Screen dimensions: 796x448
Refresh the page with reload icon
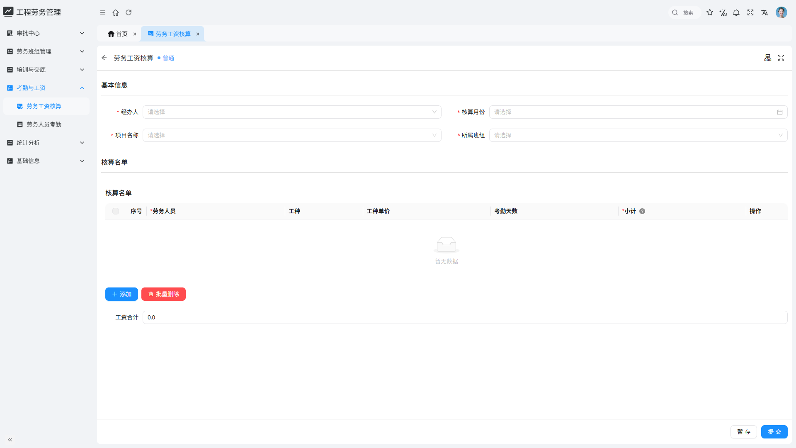(x=129, y=12)
